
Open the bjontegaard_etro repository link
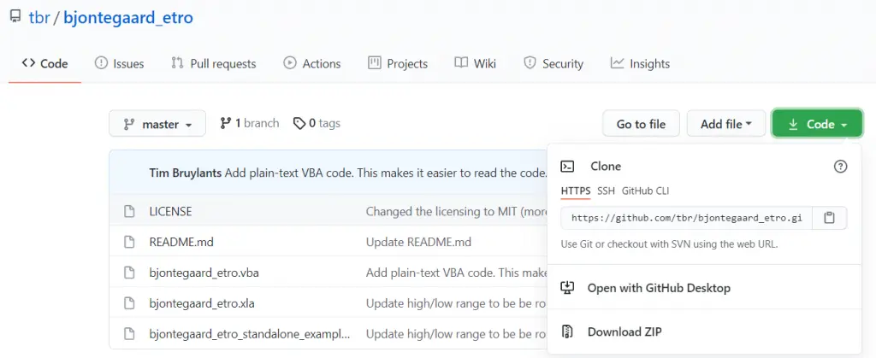128,18
